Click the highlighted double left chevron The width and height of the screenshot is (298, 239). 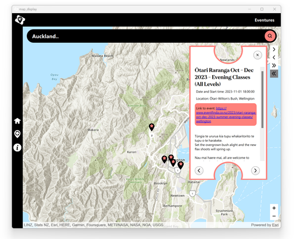point(274,73)
